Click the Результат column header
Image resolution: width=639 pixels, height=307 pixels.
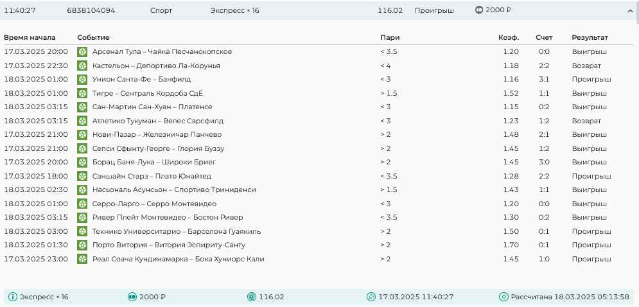pyautogui.click(x=590, y=37)
